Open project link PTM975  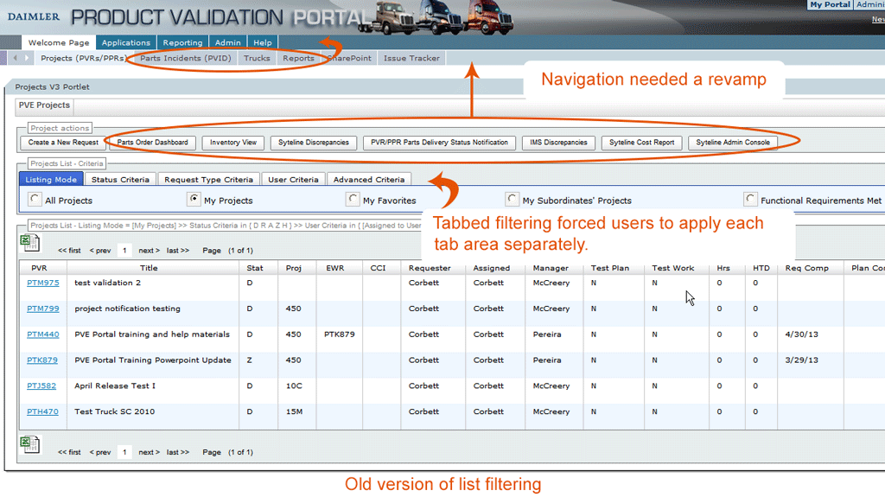[x=43, y=283]
